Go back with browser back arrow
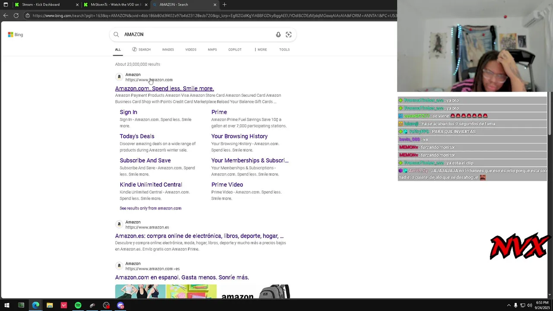Image resolution: width=553 pixels, height=311 pixels. tap(5, 16)
